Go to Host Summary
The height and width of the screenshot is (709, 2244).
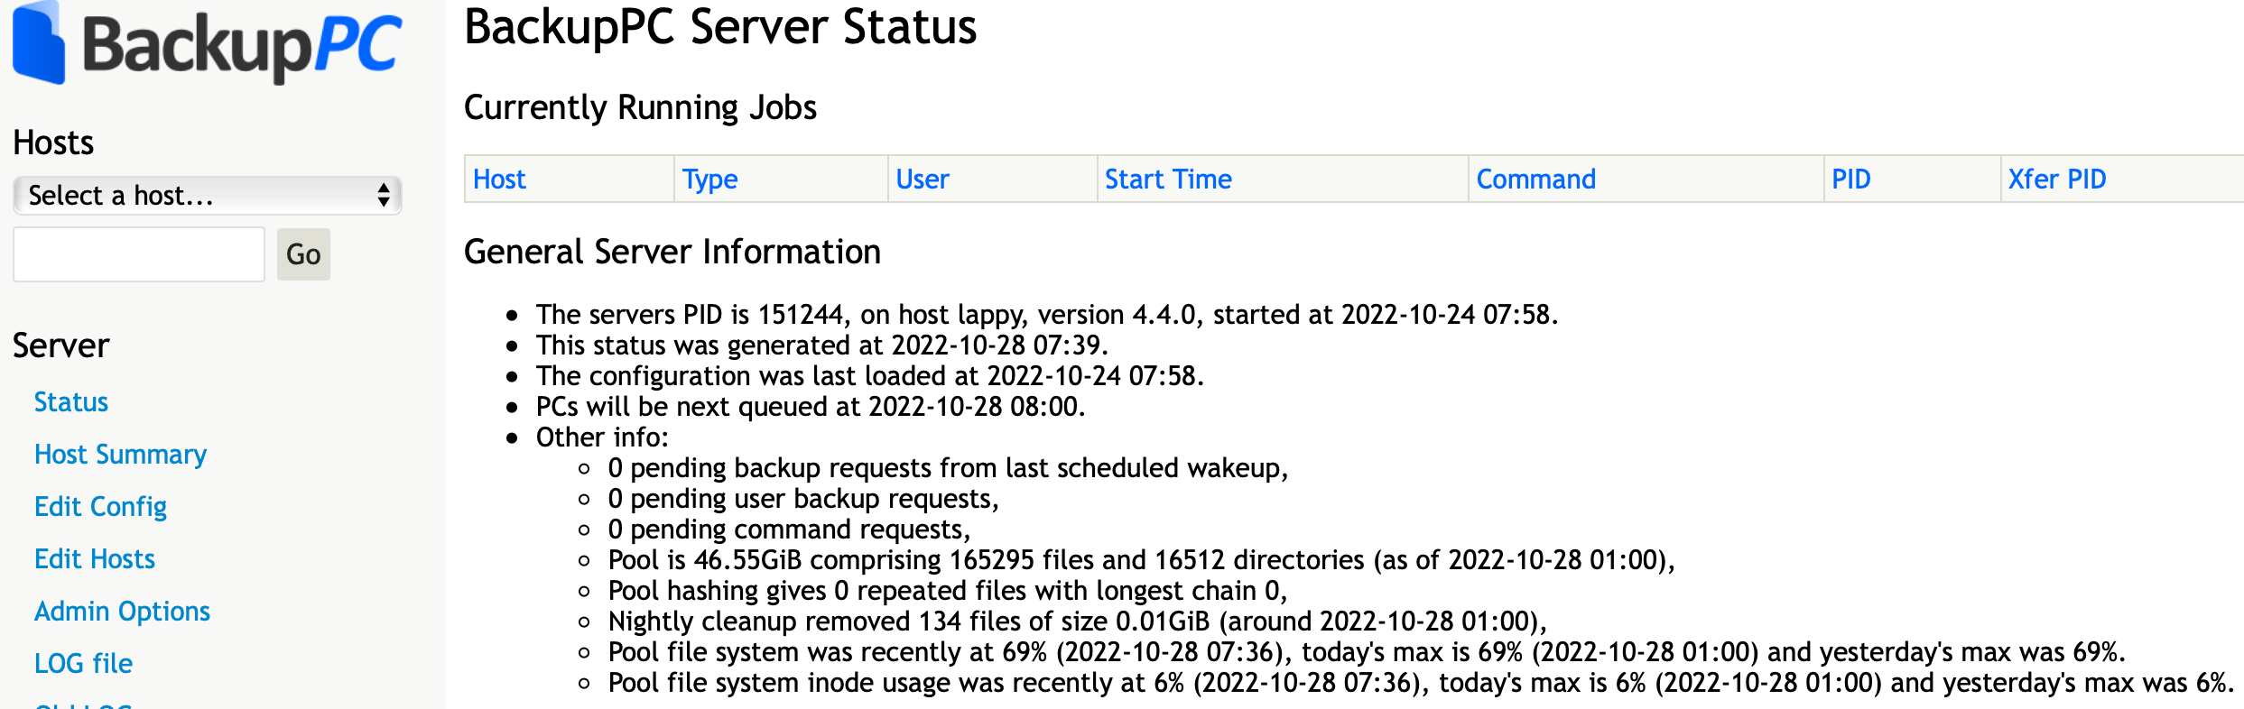[120, 455]
